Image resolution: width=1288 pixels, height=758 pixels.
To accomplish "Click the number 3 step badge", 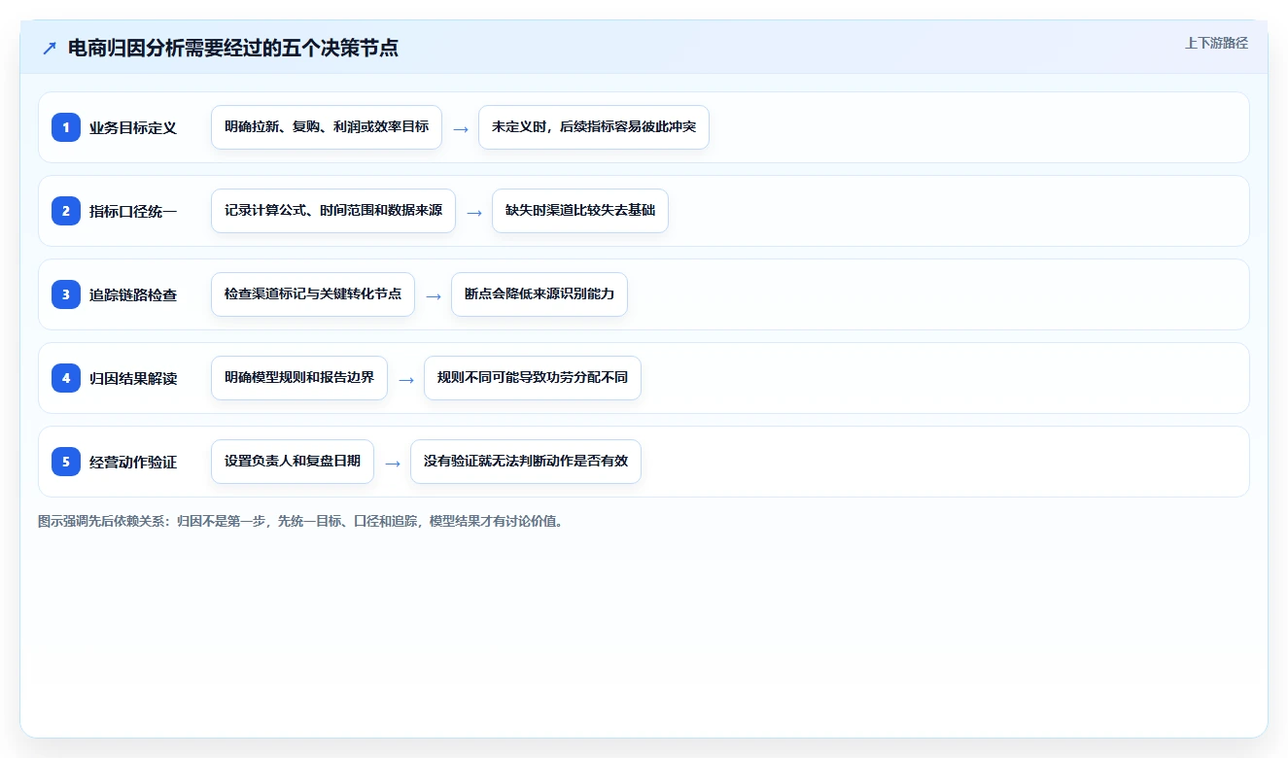I will pos(66,294).
